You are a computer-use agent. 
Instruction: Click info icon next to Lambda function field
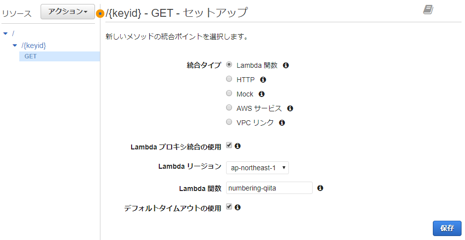320,188
